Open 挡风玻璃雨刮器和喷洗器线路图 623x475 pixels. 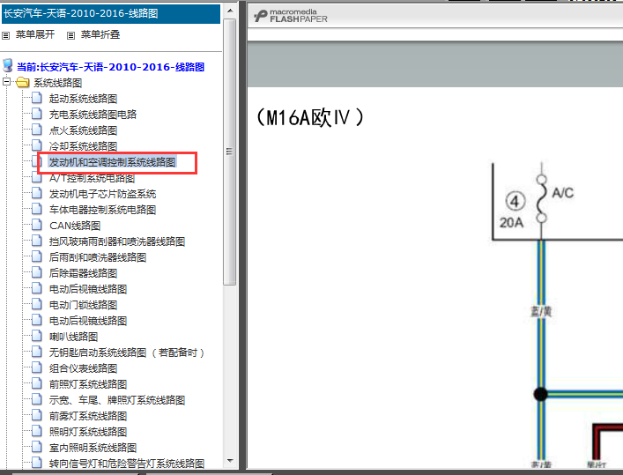pyautogui.click(x=117, y=241)
